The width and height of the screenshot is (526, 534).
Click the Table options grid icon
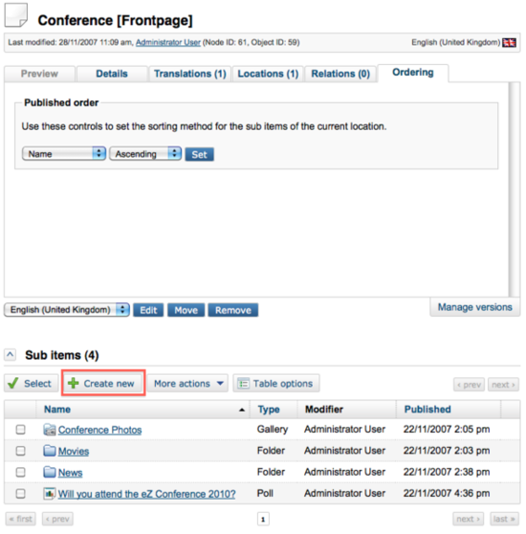point(243,384)
